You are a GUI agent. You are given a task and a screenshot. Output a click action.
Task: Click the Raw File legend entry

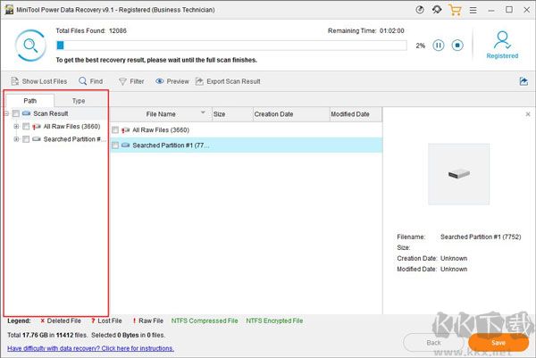(147, 321)
